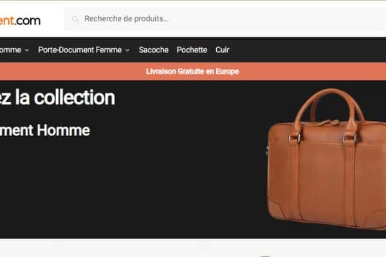Click empty area of black navigation bar
Screen dimensions: 386x257
point(308,50)
